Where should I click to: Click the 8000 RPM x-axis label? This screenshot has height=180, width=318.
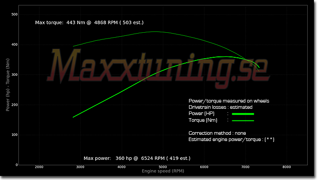tap(287, 167)
